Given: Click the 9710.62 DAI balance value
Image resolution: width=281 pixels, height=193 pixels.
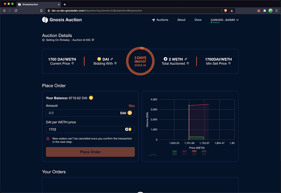Looking at the screenshot, I should pyautogui.click(x=78, y=98).
